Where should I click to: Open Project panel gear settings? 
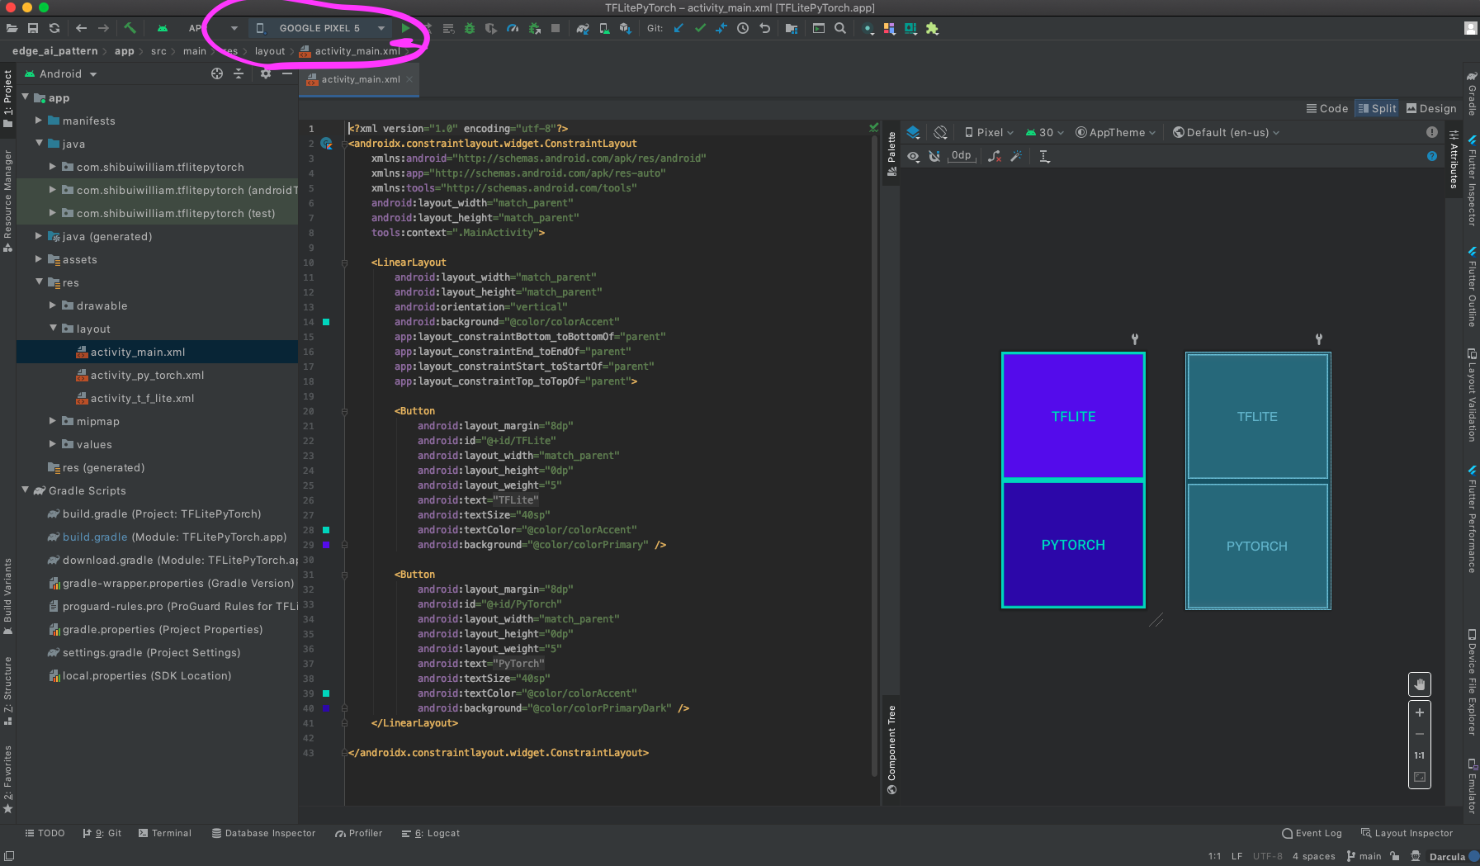point(266,73)
